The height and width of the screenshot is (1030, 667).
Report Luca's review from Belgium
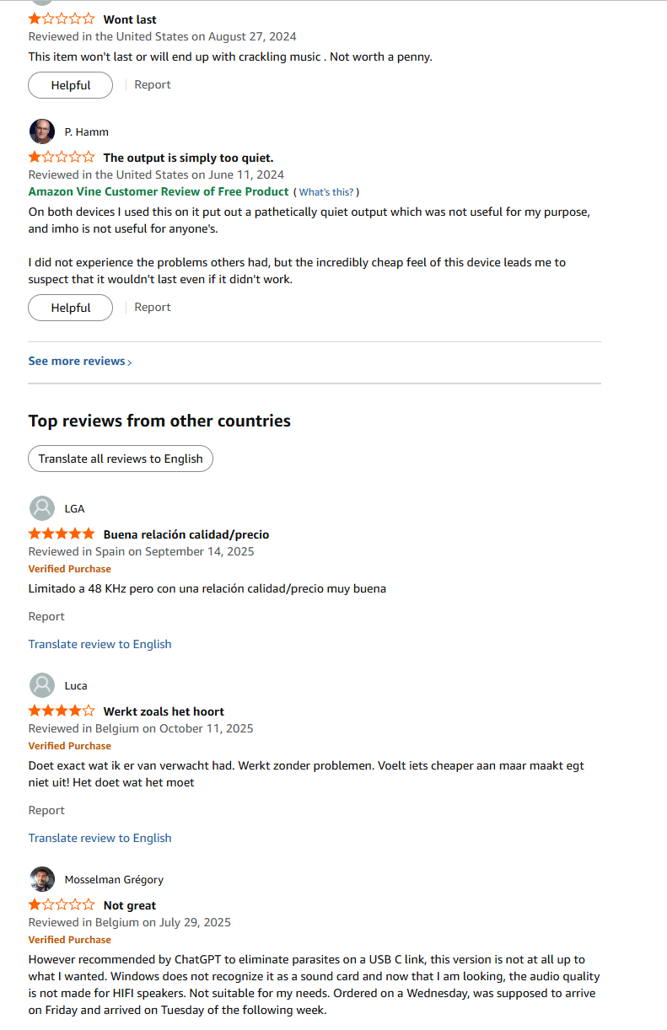46,810
